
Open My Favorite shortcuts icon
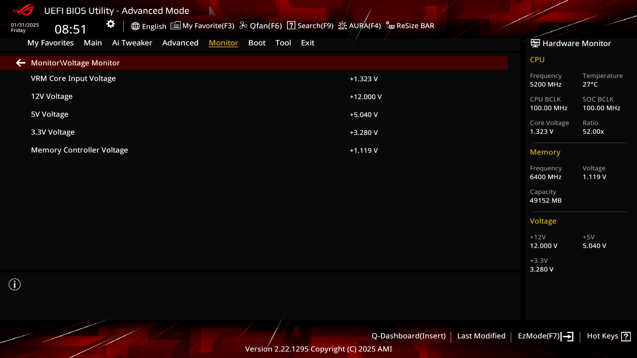click(x=175, y=25)
